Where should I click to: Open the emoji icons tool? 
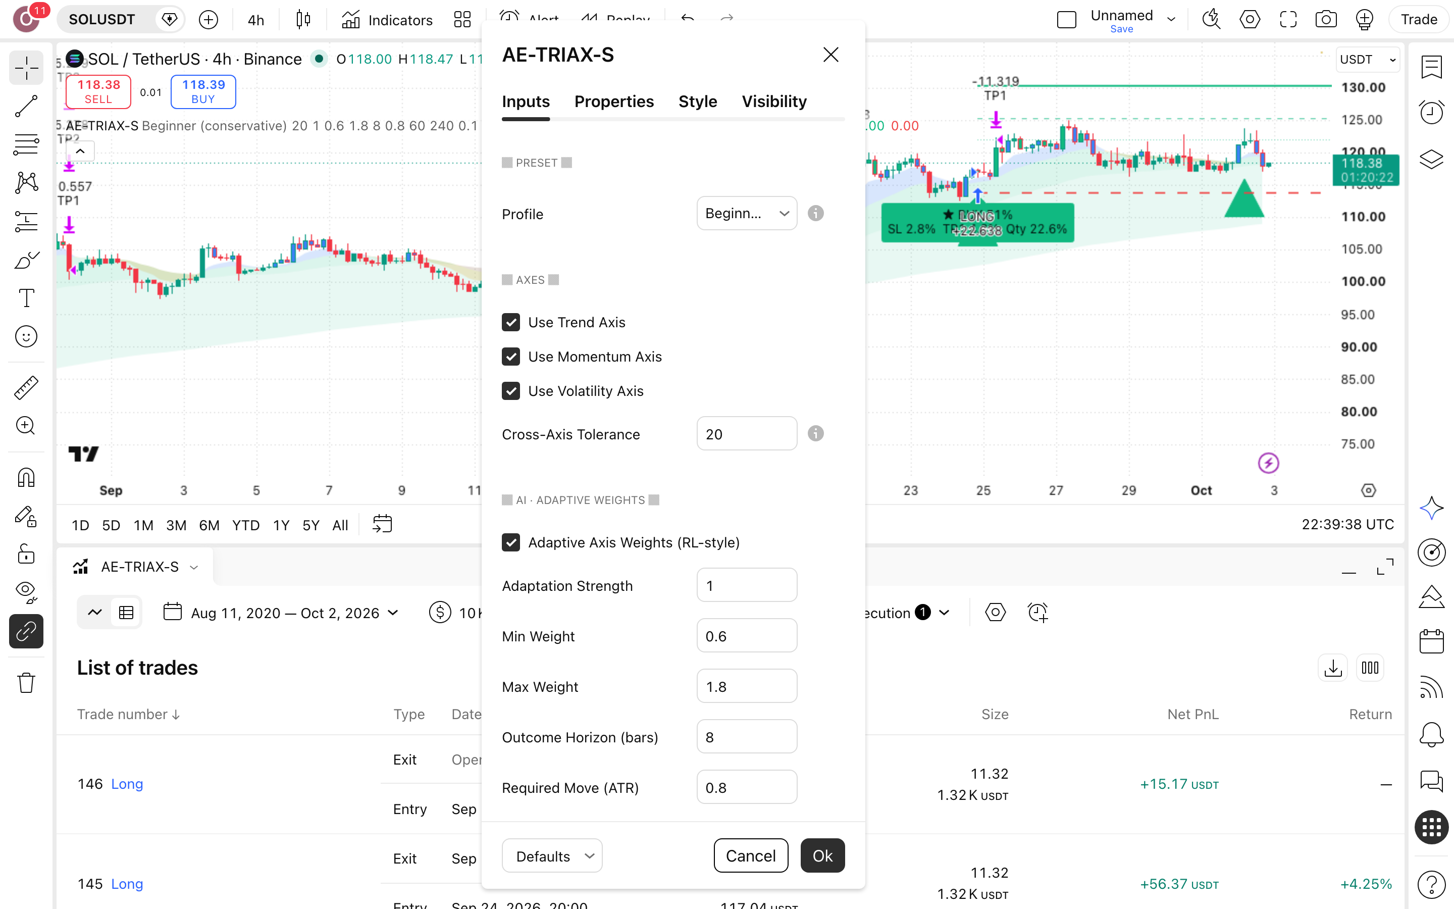point(26,337)
